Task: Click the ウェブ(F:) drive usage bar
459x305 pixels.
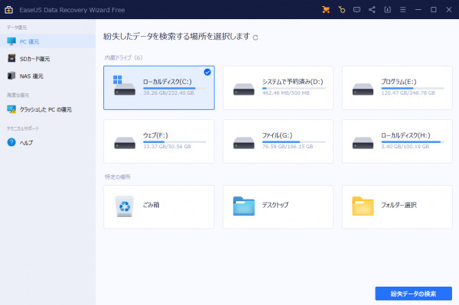Action: (x=174, y=142)
